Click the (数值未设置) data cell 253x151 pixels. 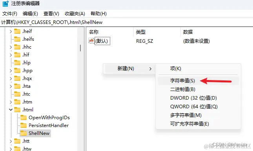[197, 41]
